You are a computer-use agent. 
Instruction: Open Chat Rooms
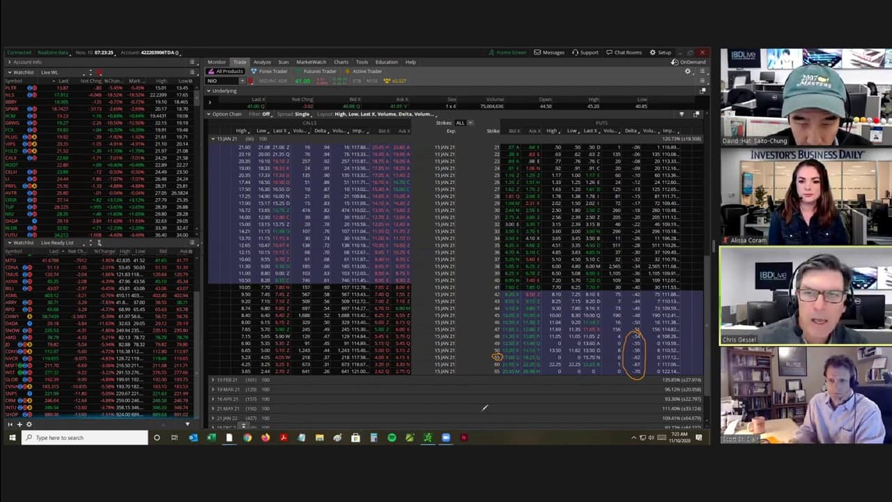pos(624,52)
